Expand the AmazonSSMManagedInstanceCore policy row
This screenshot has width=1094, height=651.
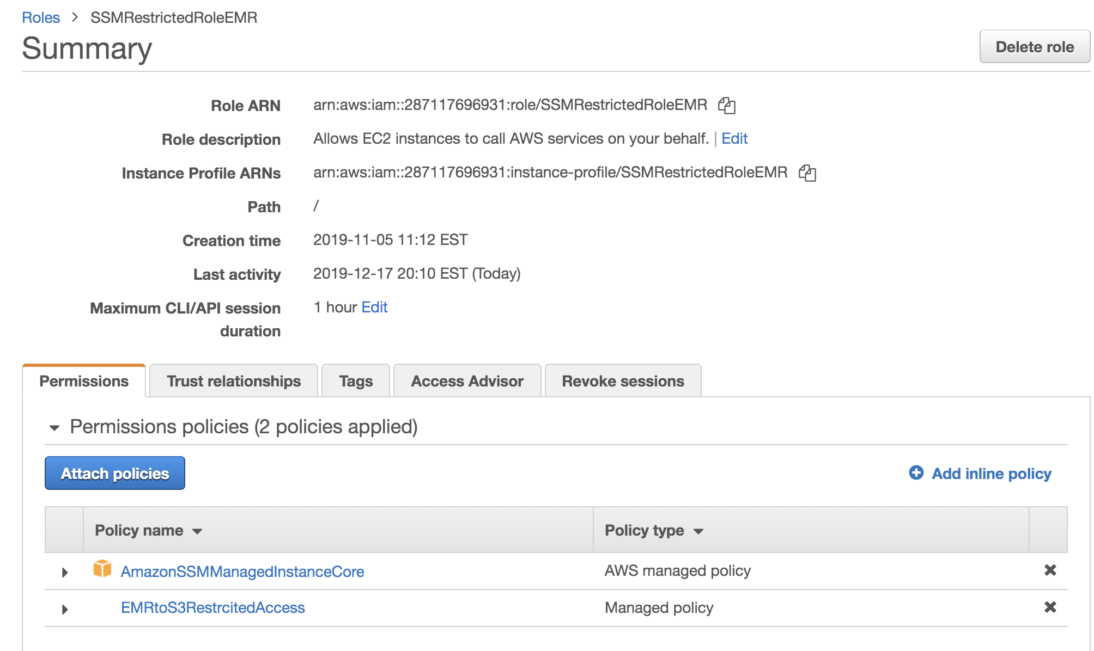pos(65,572)
